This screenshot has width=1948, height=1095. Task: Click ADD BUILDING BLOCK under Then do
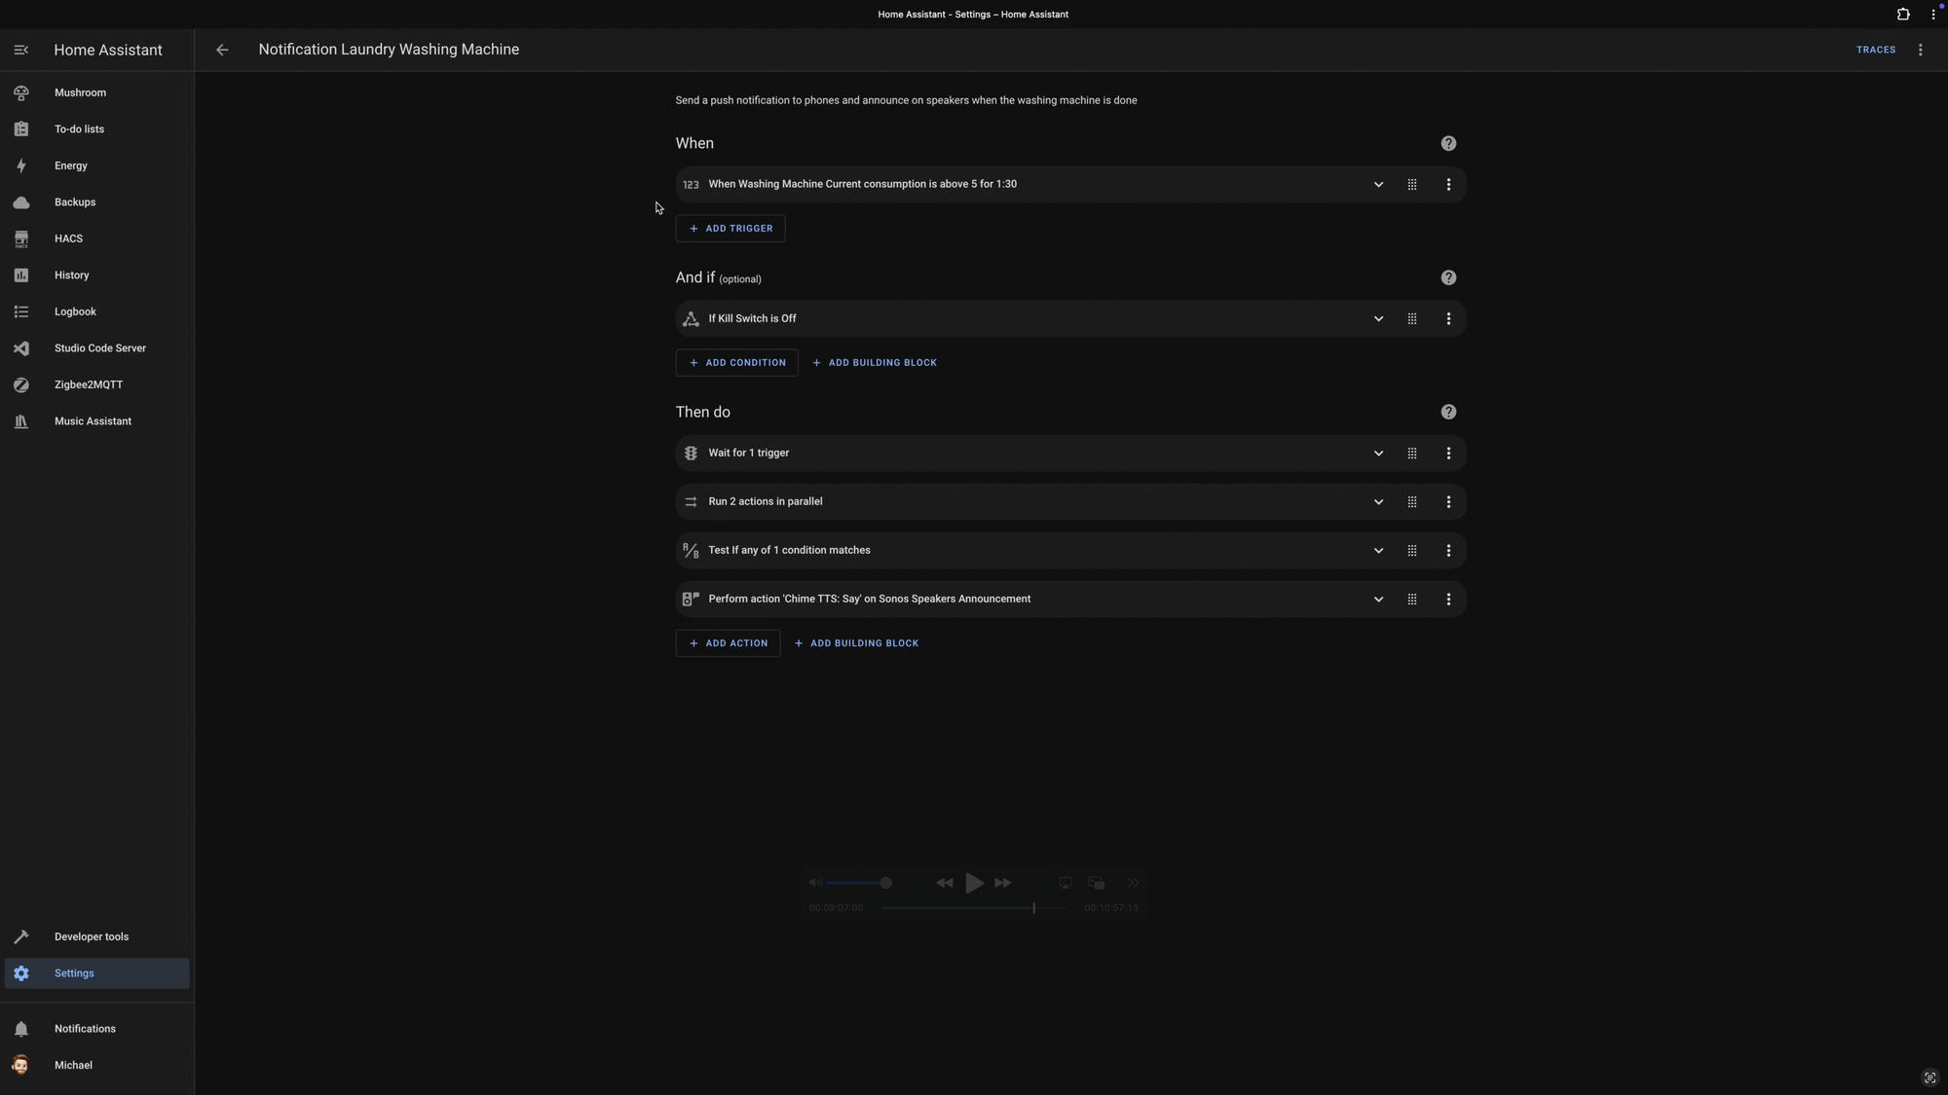[x=856, y=643]
